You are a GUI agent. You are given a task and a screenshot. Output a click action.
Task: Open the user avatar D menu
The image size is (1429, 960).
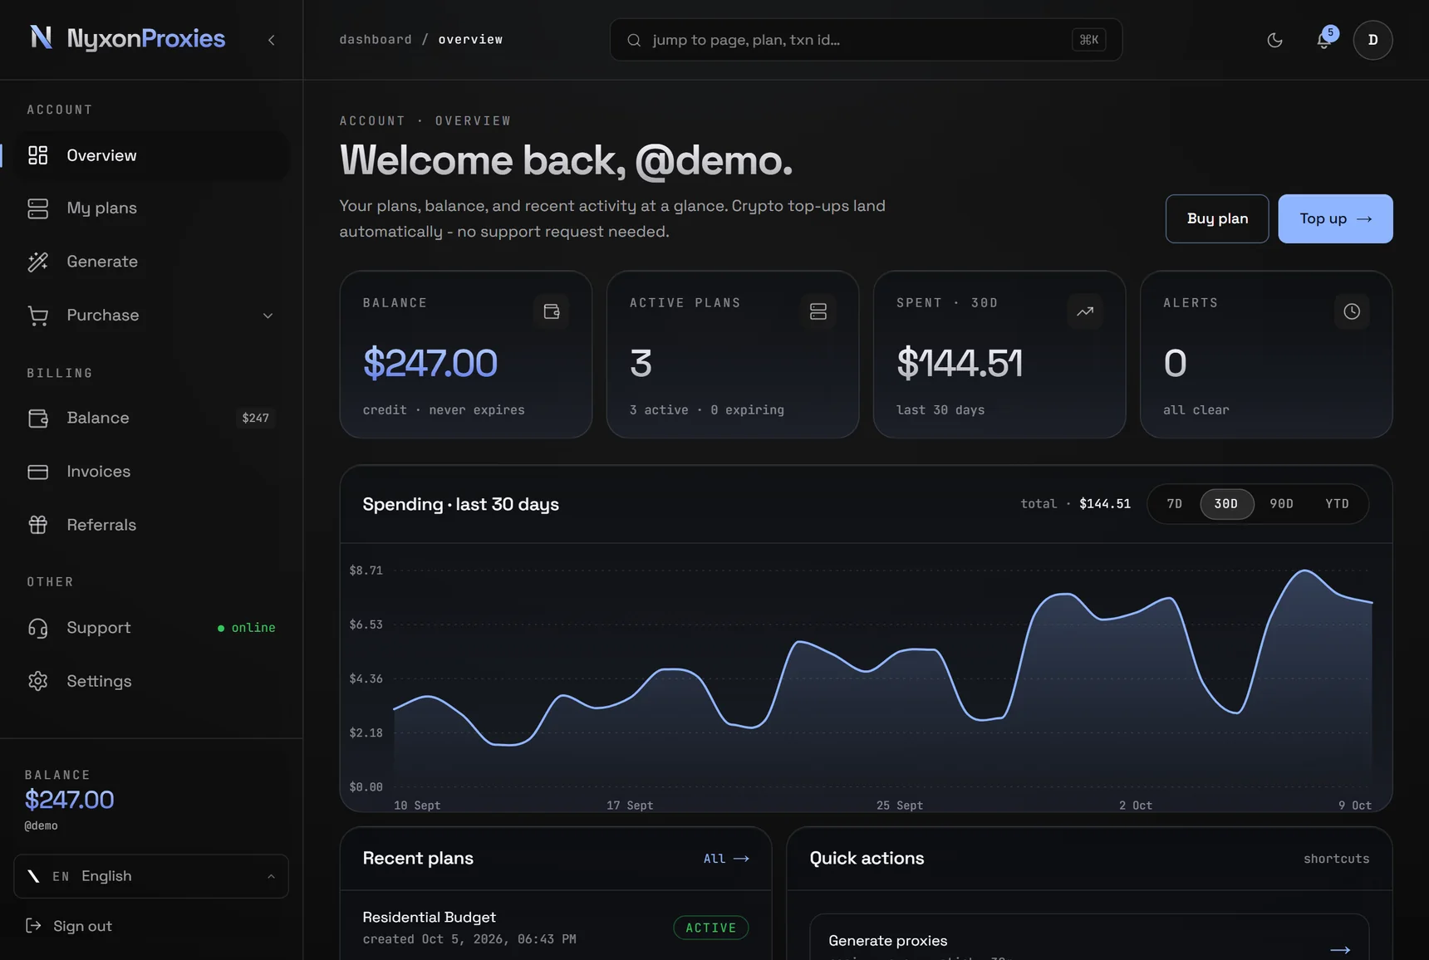click(1373, 40)
